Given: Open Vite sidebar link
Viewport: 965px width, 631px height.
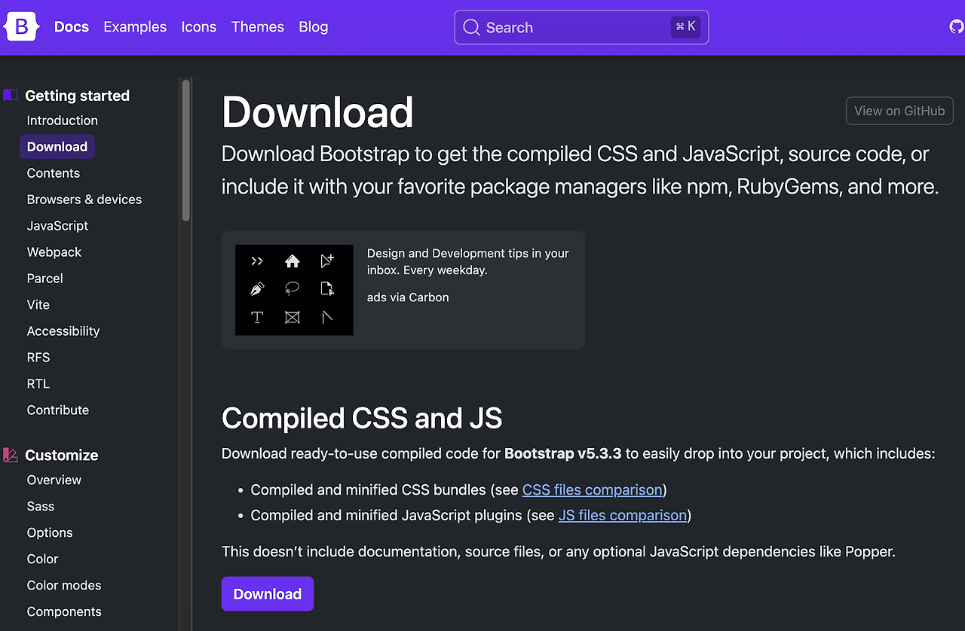Looking at the screenshot, I should [38, 305].
